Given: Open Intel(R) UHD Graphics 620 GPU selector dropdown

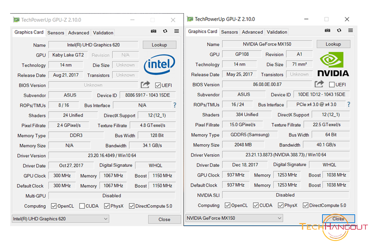Looking at the screenshot, I should click(x=61, y=219).
